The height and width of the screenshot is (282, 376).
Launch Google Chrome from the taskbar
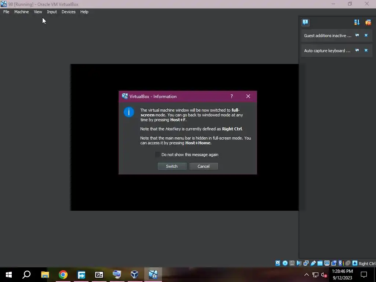pos(63,275)
